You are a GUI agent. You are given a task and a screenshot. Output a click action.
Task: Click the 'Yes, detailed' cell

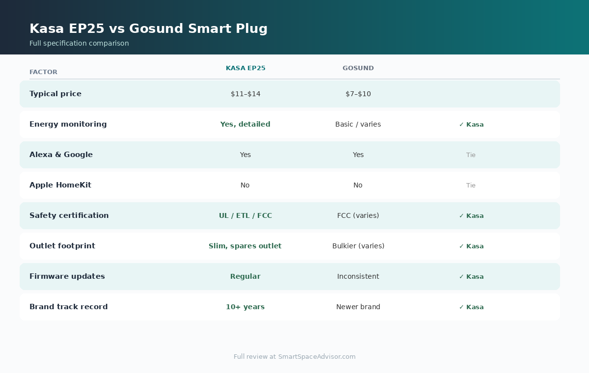point(245,124)
